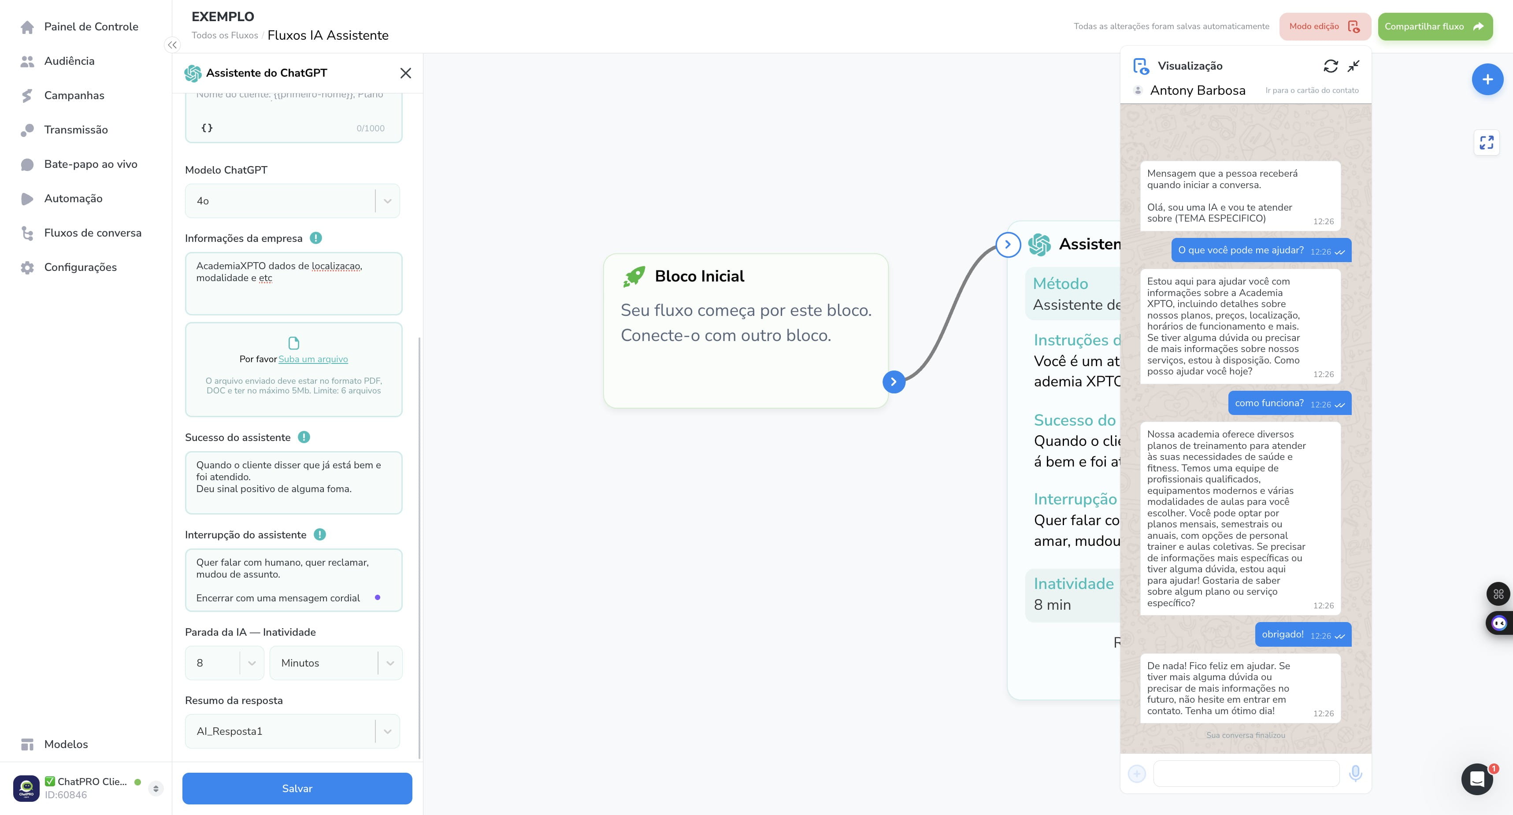Viewport: 1513px width, 815px height.
Task: Toggle fullscreen canvas view
Action: pyautogui.click(x=1487, y=143)
